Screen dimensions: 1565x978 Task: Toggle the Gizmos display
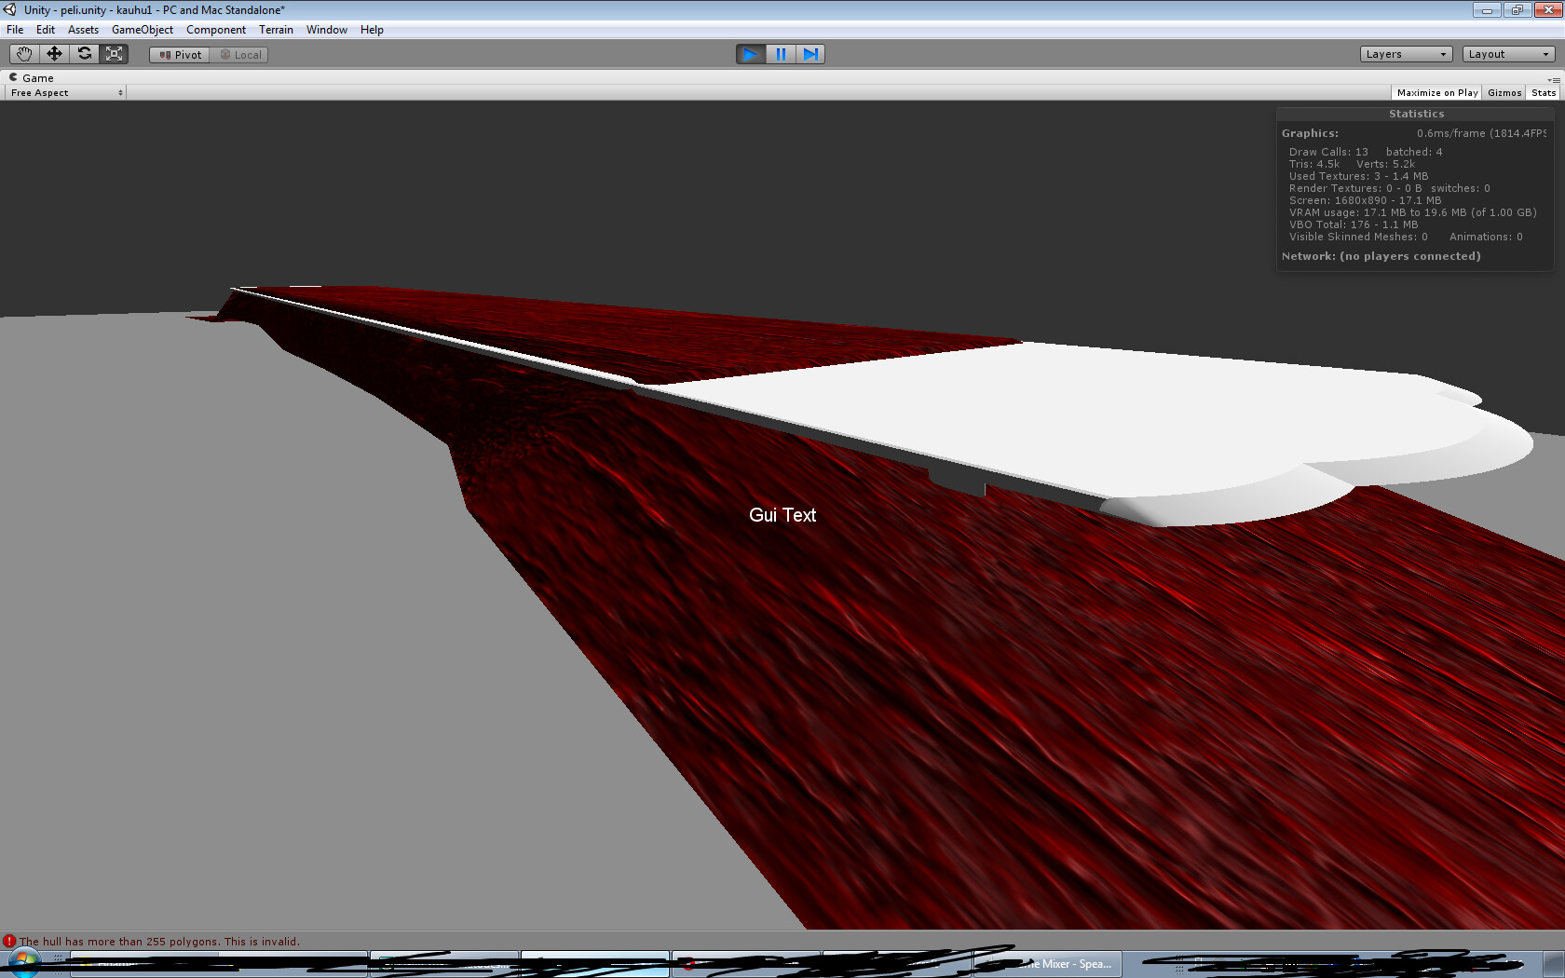coord(1504,92)
